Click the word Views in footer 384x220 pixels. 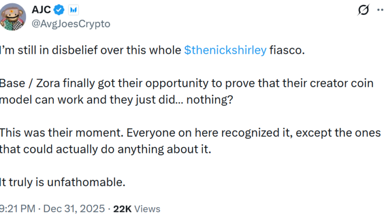tap(148, 209)
